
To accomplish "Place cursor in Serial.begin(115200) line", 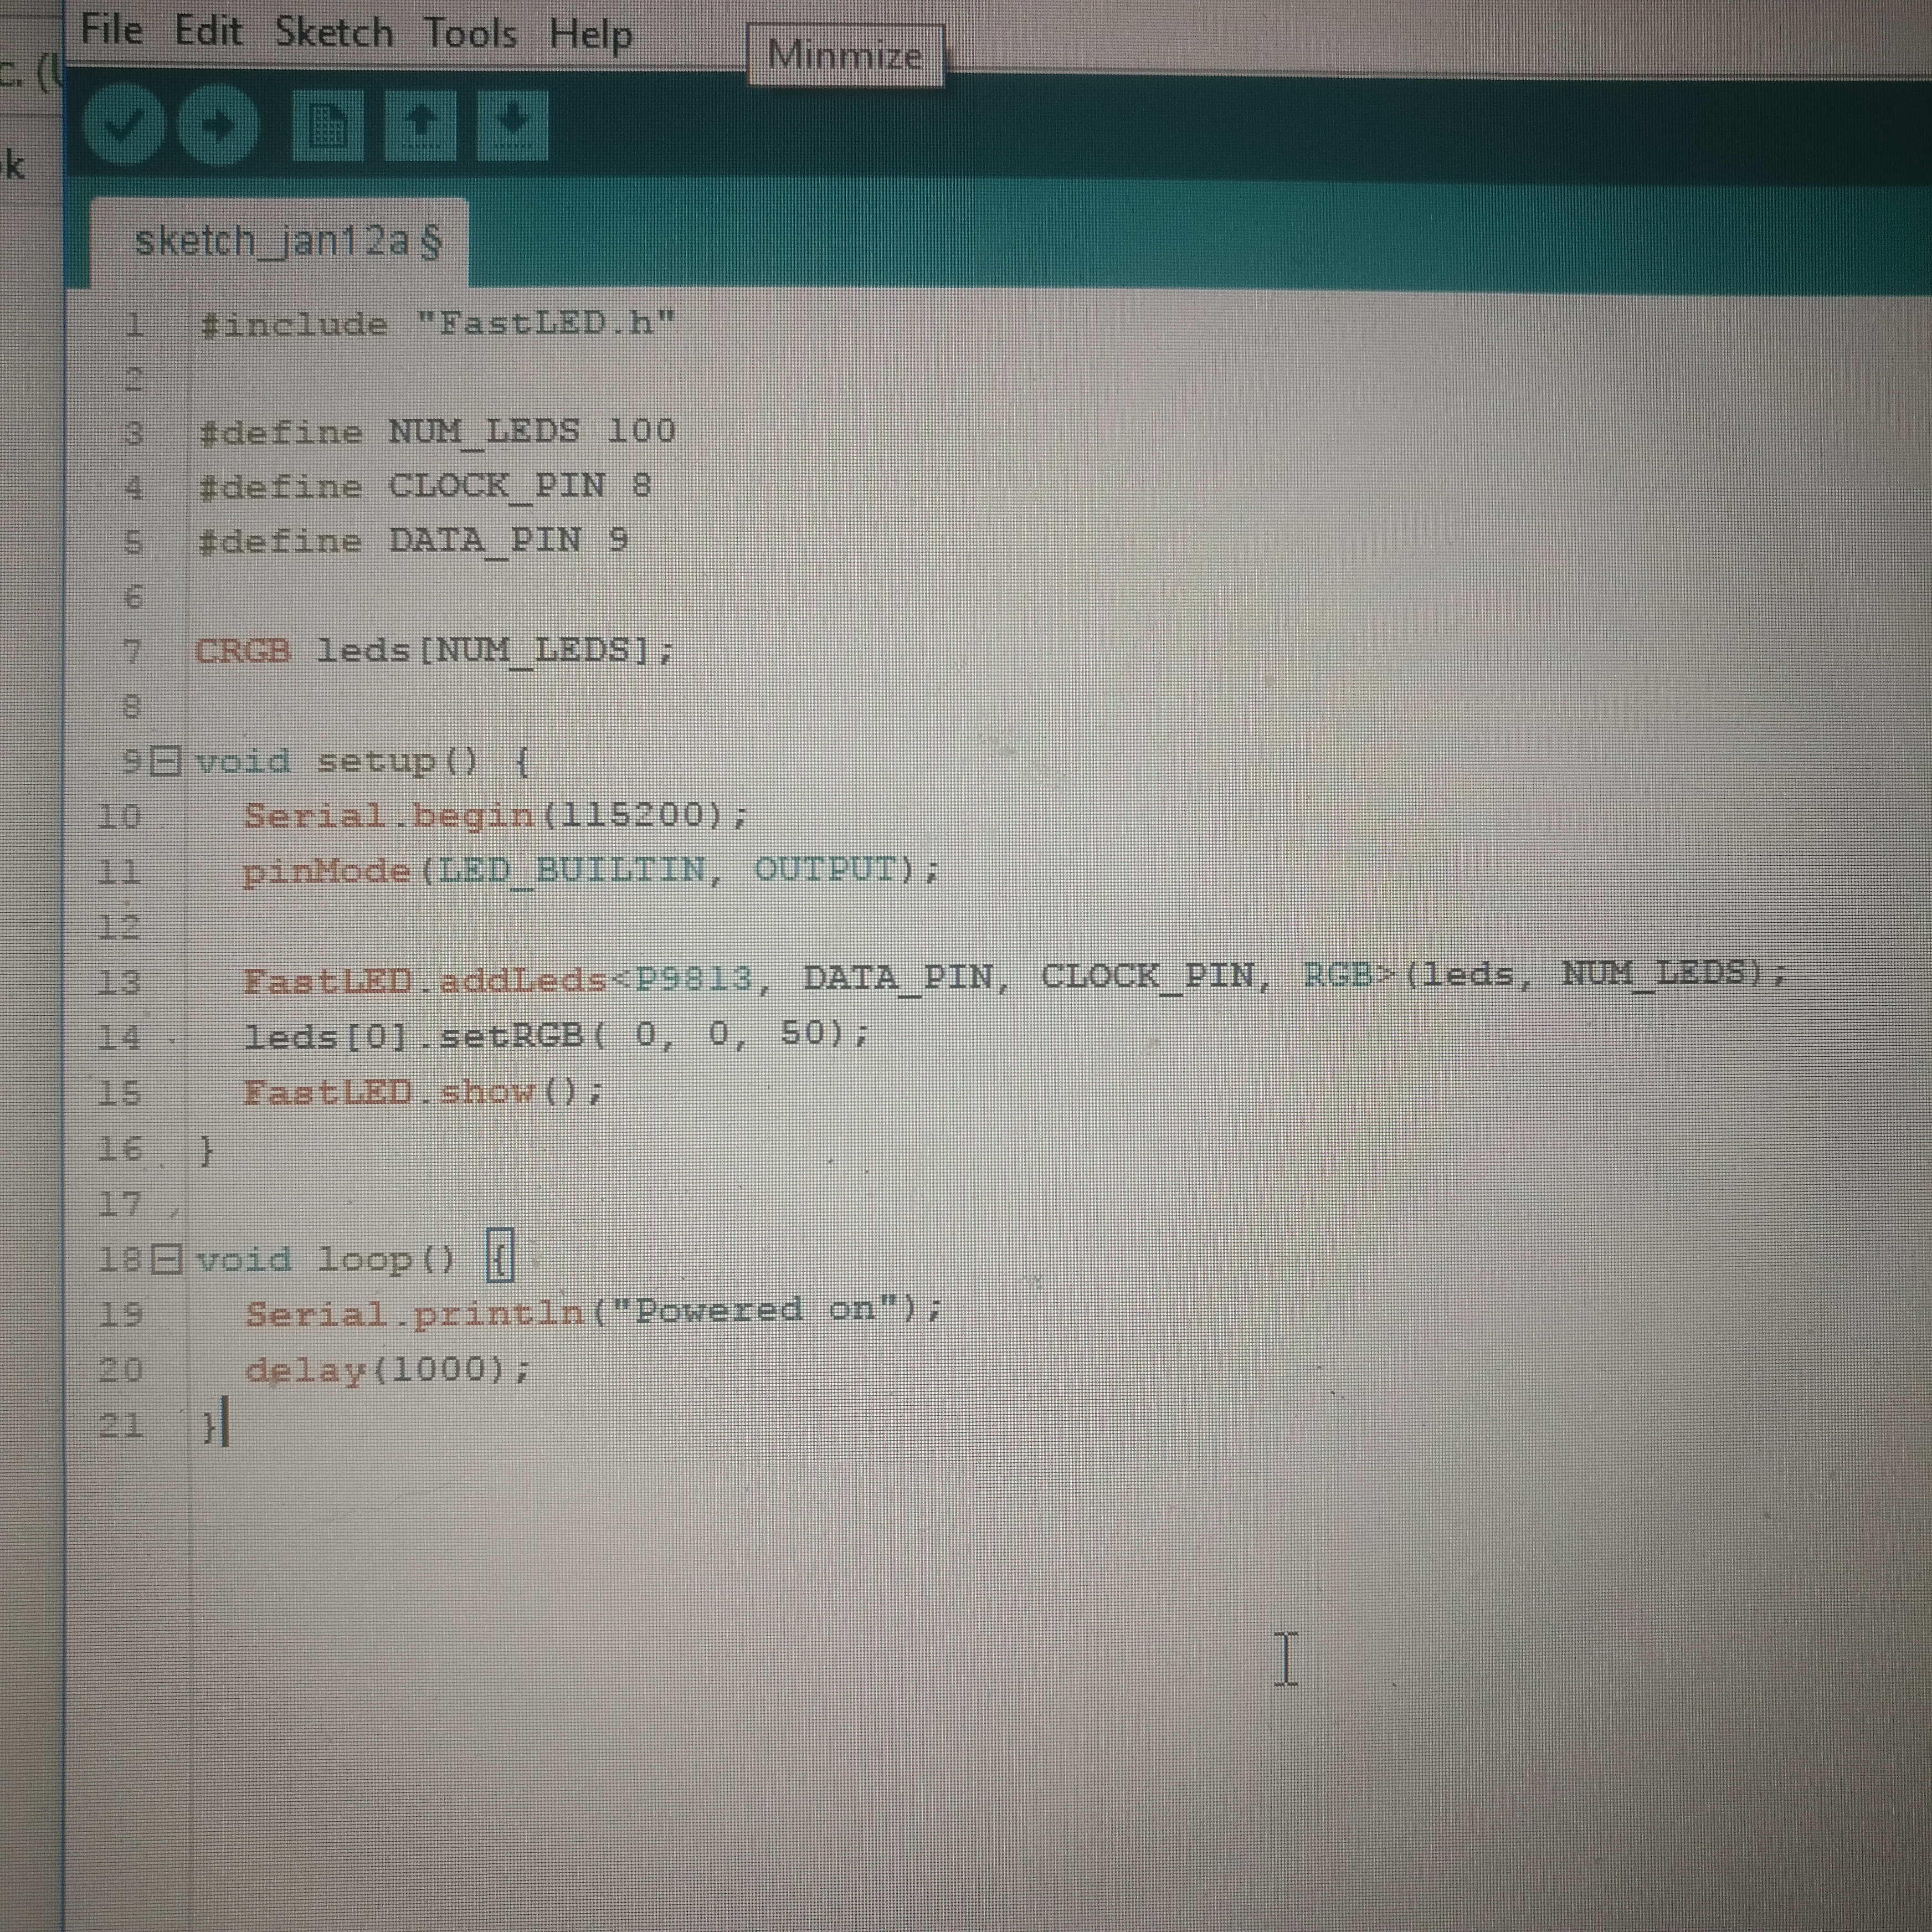I will (x=495, y=816).
